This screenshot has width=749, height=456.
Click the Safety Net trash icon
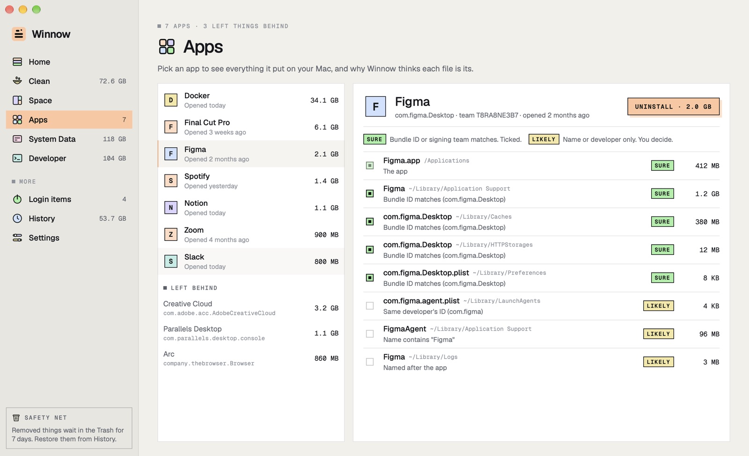(16, 418)
